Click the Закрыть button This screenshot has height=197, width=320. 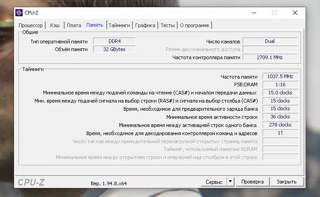287,182
